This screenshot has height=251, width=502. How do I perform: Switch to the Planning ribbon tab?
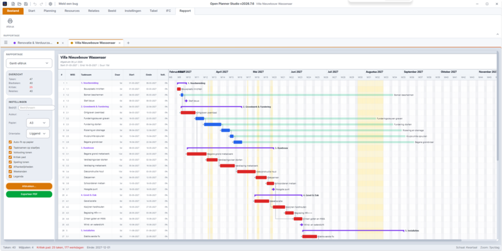click(x=50, y=11)
